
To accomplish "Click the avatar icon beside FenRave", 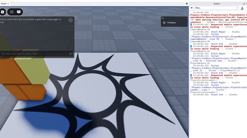I will pyautogui.click(x=164, y=23).
